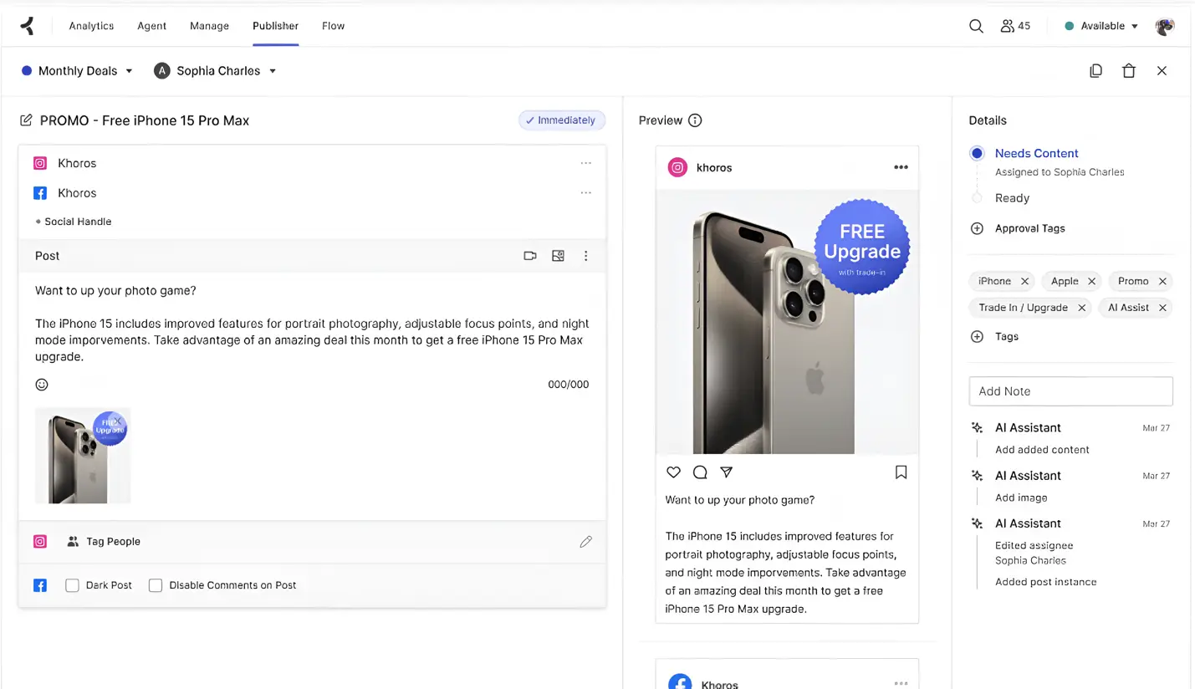Switch to the Agent tab

click(151, 26)
